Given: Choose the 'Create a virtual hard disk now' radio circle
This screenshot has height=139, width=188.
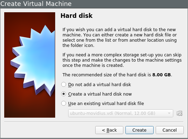Looking at the screenshot, I should tap(64, 94).
